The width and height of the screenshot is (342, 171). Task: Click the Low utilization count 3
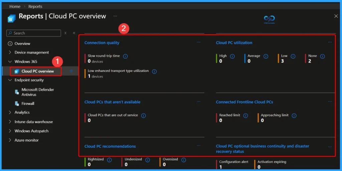pos(283,61)
